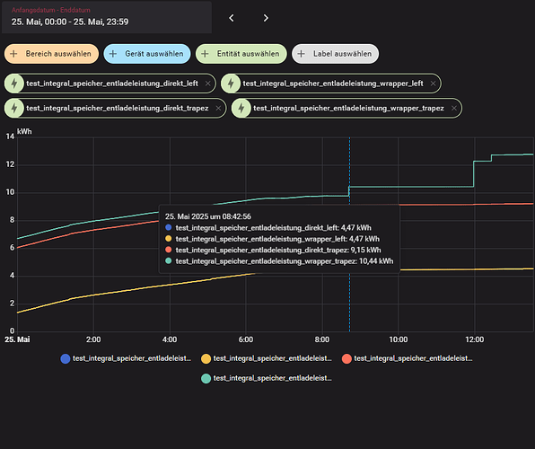This screenshot has height=449, width=535.
Task: Click lightning icon on wrapper_left chip
Action: tap(231, 84)
